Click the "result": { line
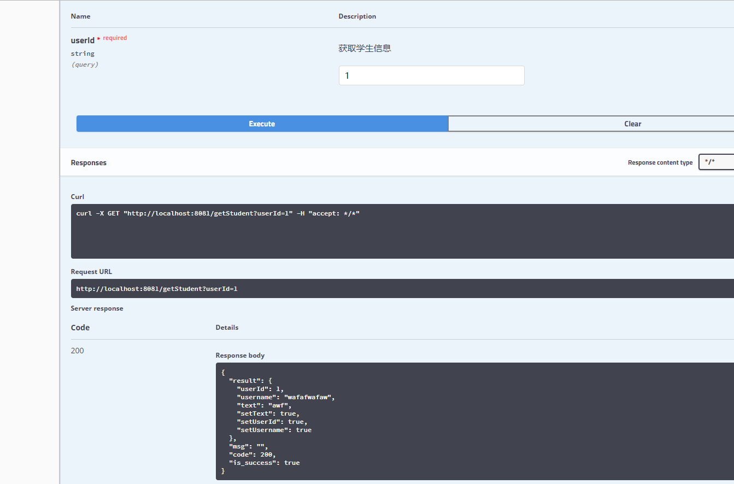 point(250,381)
